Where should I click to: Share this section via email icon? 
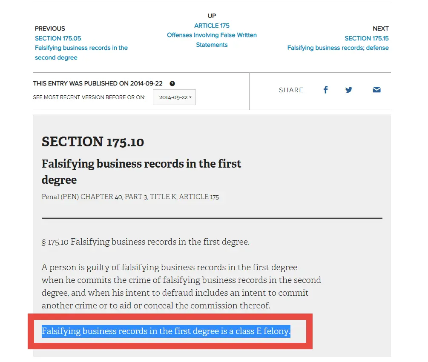click(x=376, y=90)
